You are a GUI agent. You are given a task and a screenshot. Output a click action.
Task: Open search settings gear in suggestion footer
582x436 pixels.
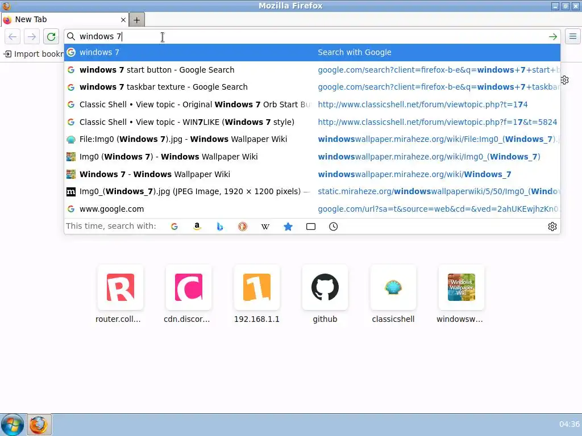[552, 227]
